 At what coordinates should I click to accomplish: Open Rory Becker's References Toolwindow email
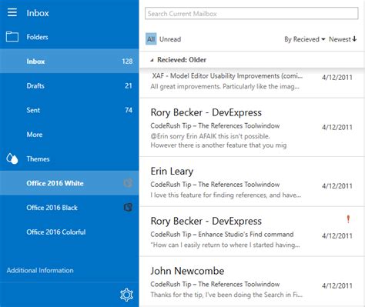coord(252,128)
